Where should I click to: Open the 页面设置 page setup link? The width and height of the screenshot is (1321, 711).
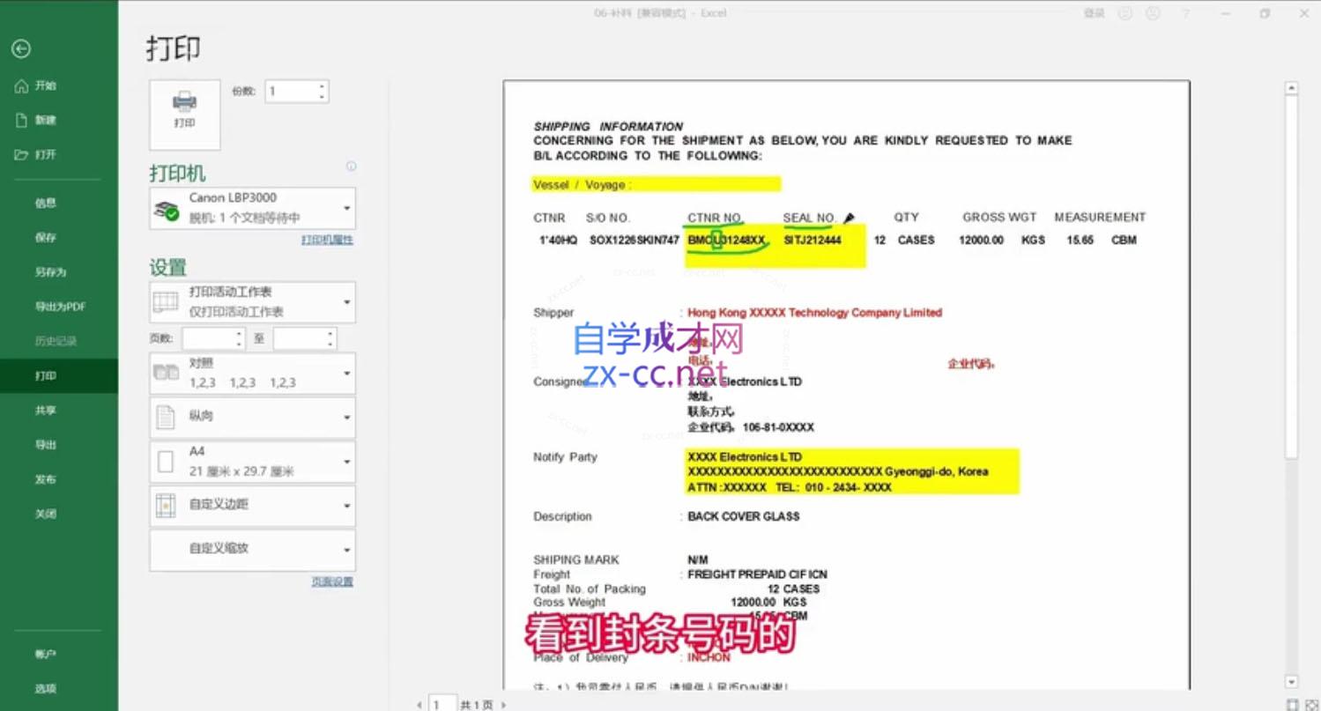332,581
